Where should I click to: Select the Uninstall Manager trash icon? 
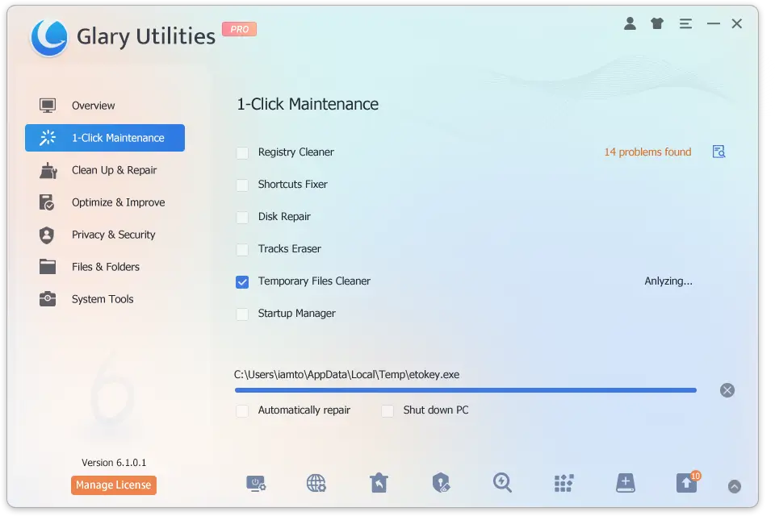point(379,482)
